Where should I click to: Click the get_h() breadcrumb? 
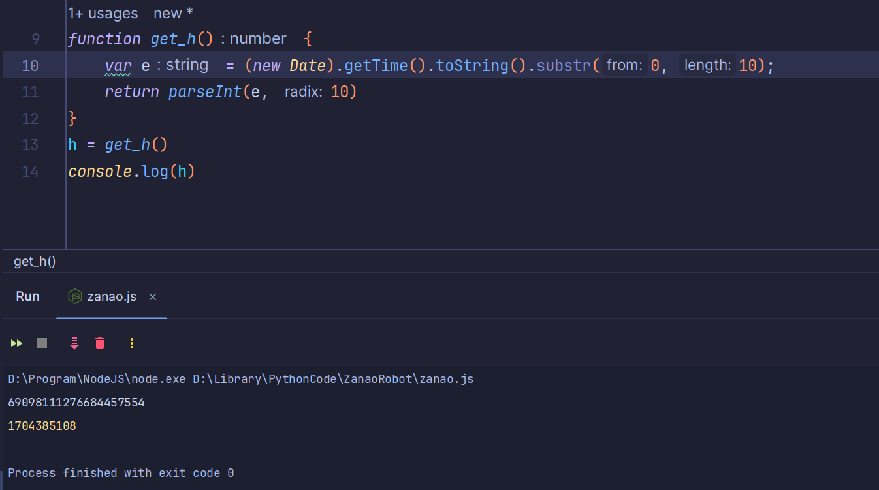point(35,262)
